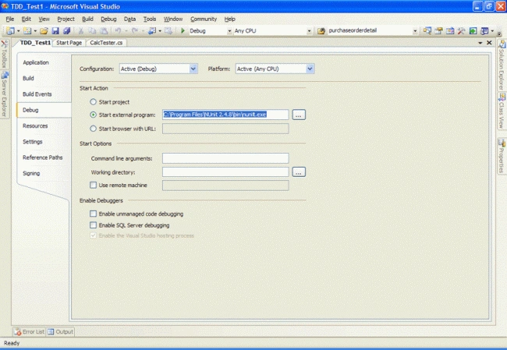Open the Properties side tab
Image resolution: width=507 pixels, height=350 pixels.
(x=502, y=156)
